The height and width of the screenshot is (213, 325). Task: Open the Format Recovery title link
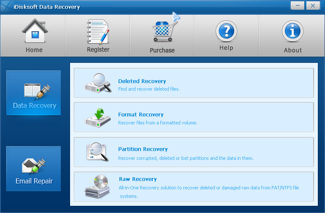(141, 115)
